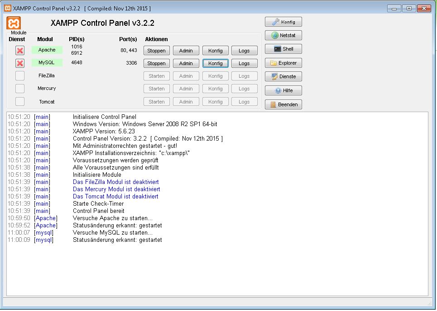Click log line 'Versuche Apache zu starten...'
This screenshot has width=437, height=311.
click(x=113, y=218)
